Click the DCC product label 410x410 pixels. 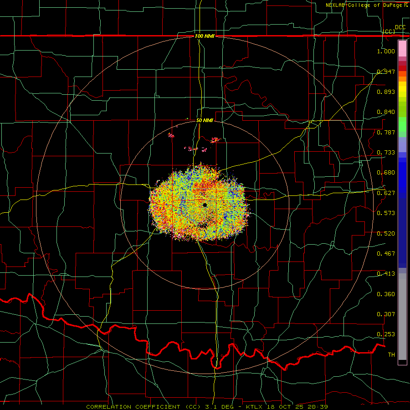tap(400, 27)
